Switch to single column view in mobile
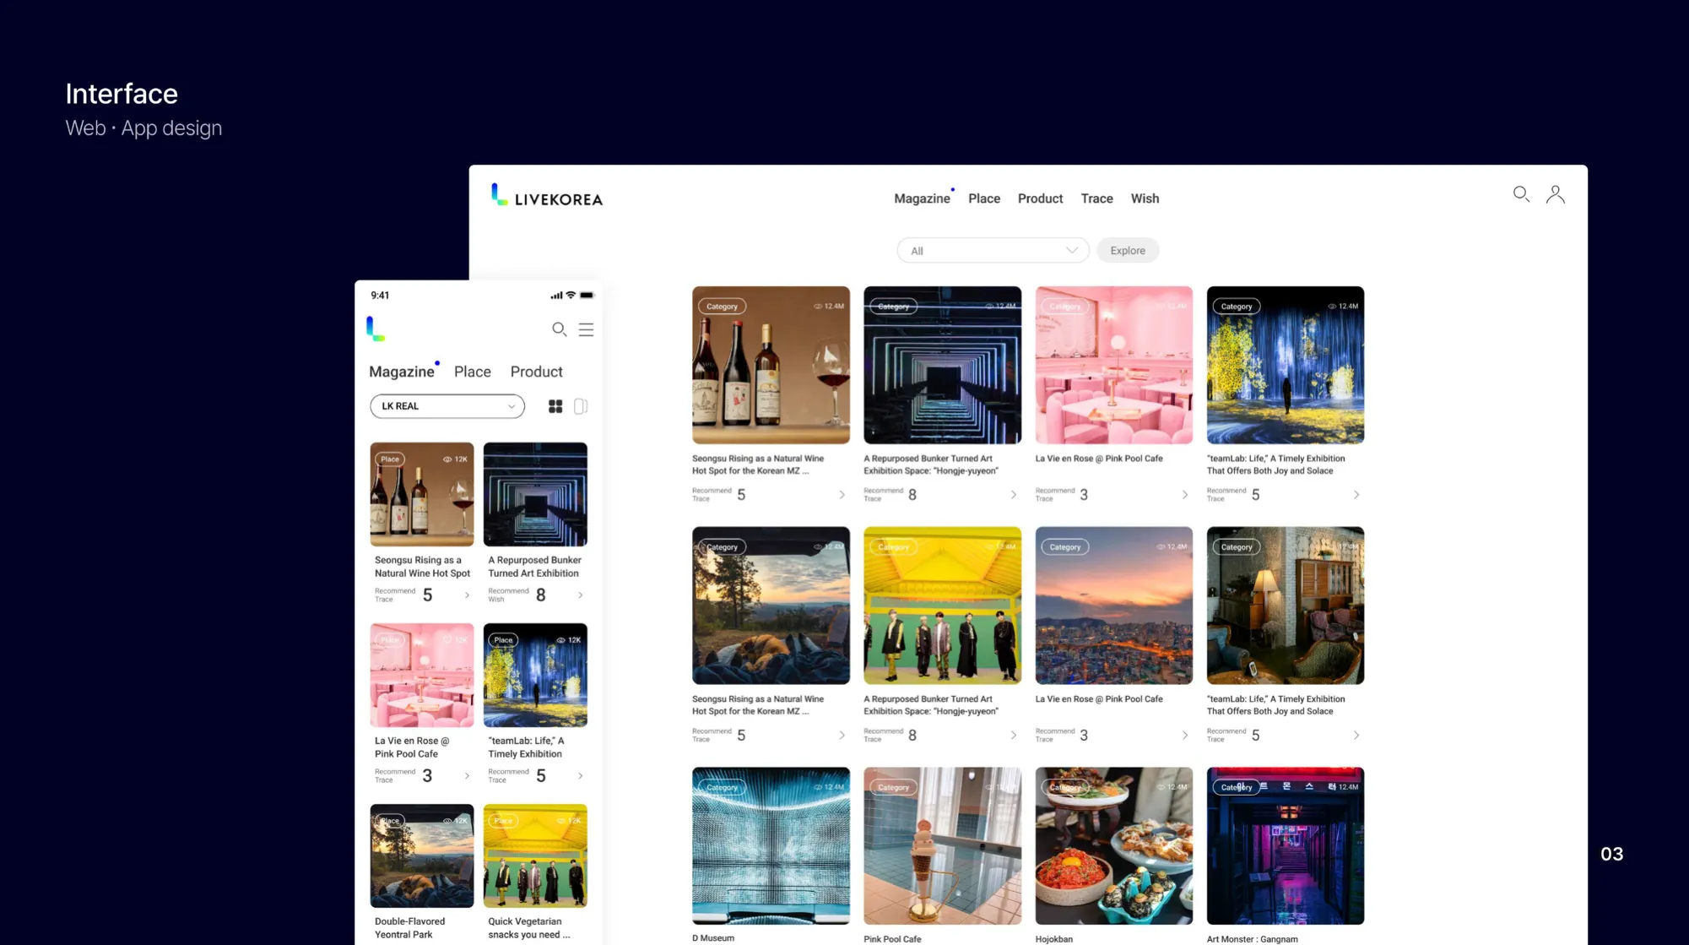Image resolution: width=1689 pixels, height=945 pixels. coord(581,406)
